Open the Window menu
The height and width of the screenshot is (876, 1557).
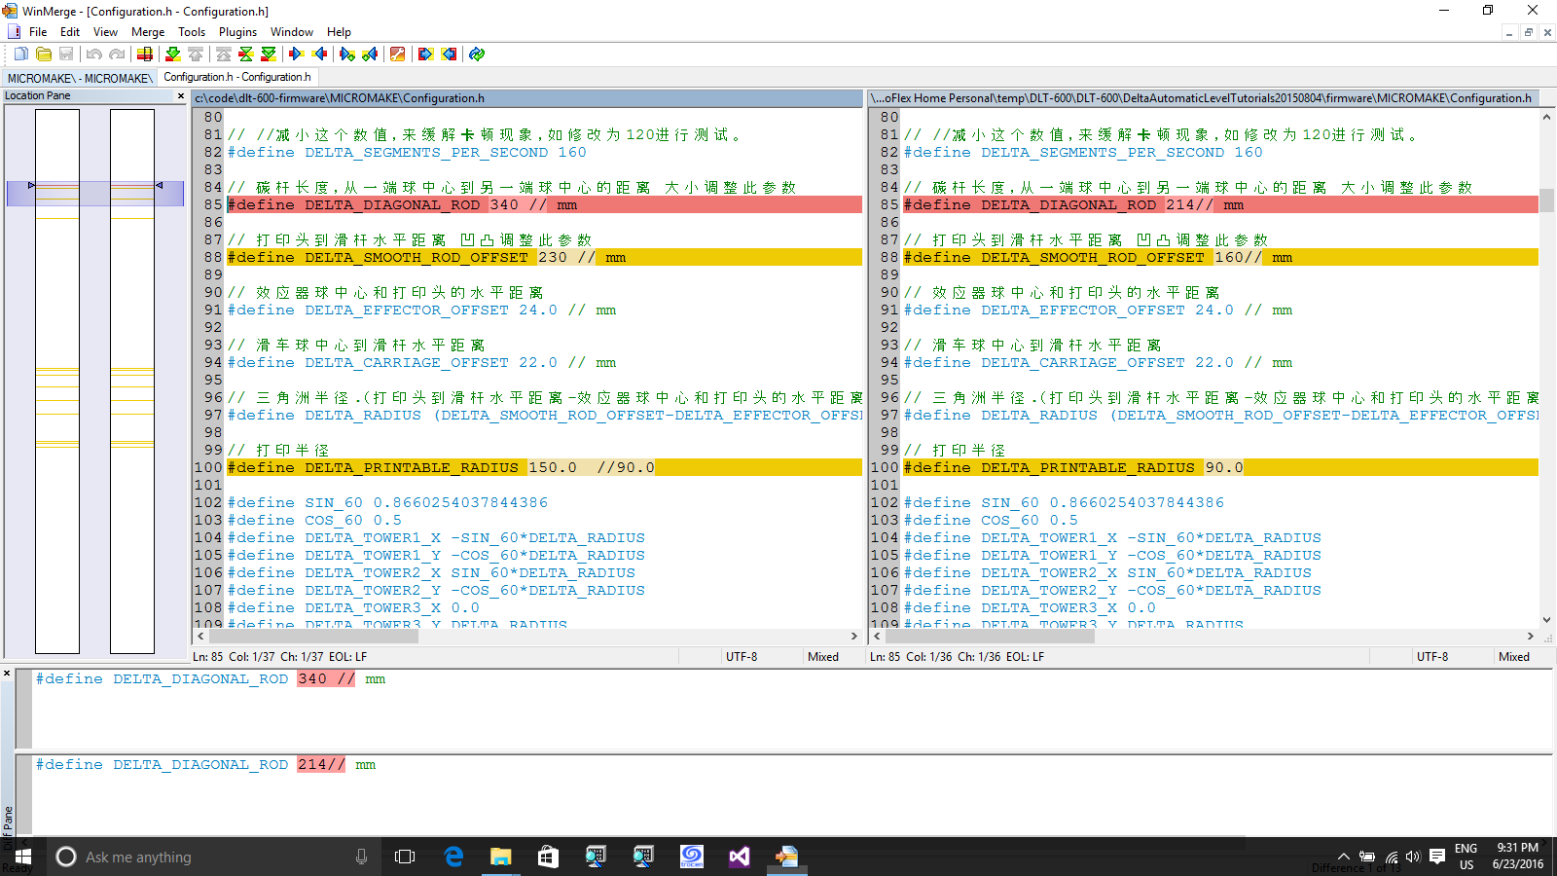(x=292, y=32)
